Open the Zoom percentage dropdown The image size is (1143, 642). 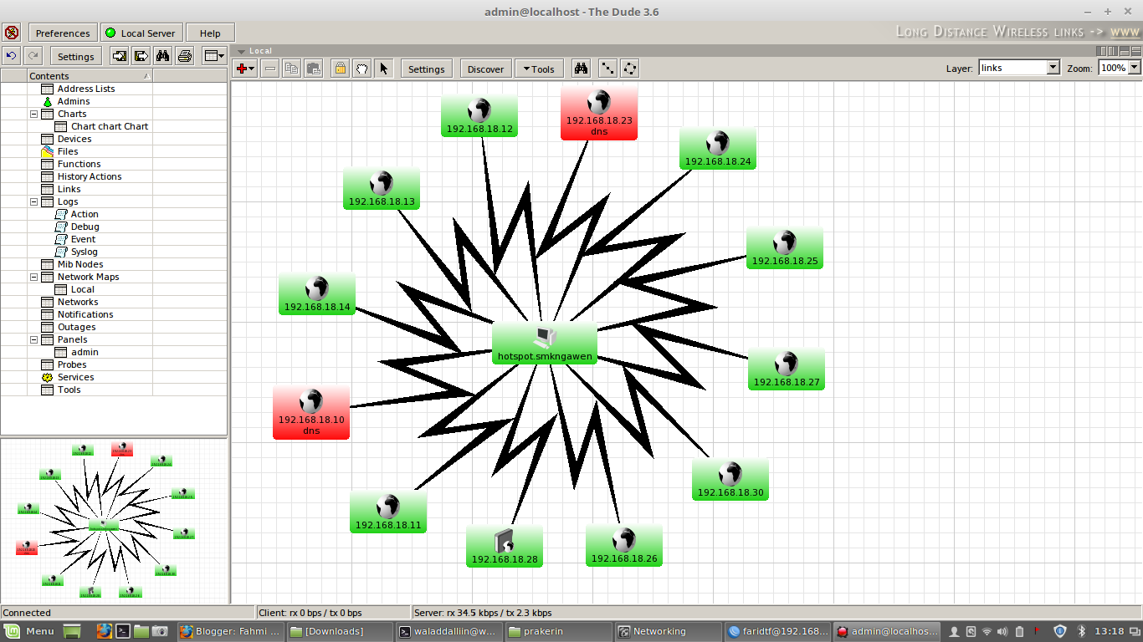(x=1119, y=68)
